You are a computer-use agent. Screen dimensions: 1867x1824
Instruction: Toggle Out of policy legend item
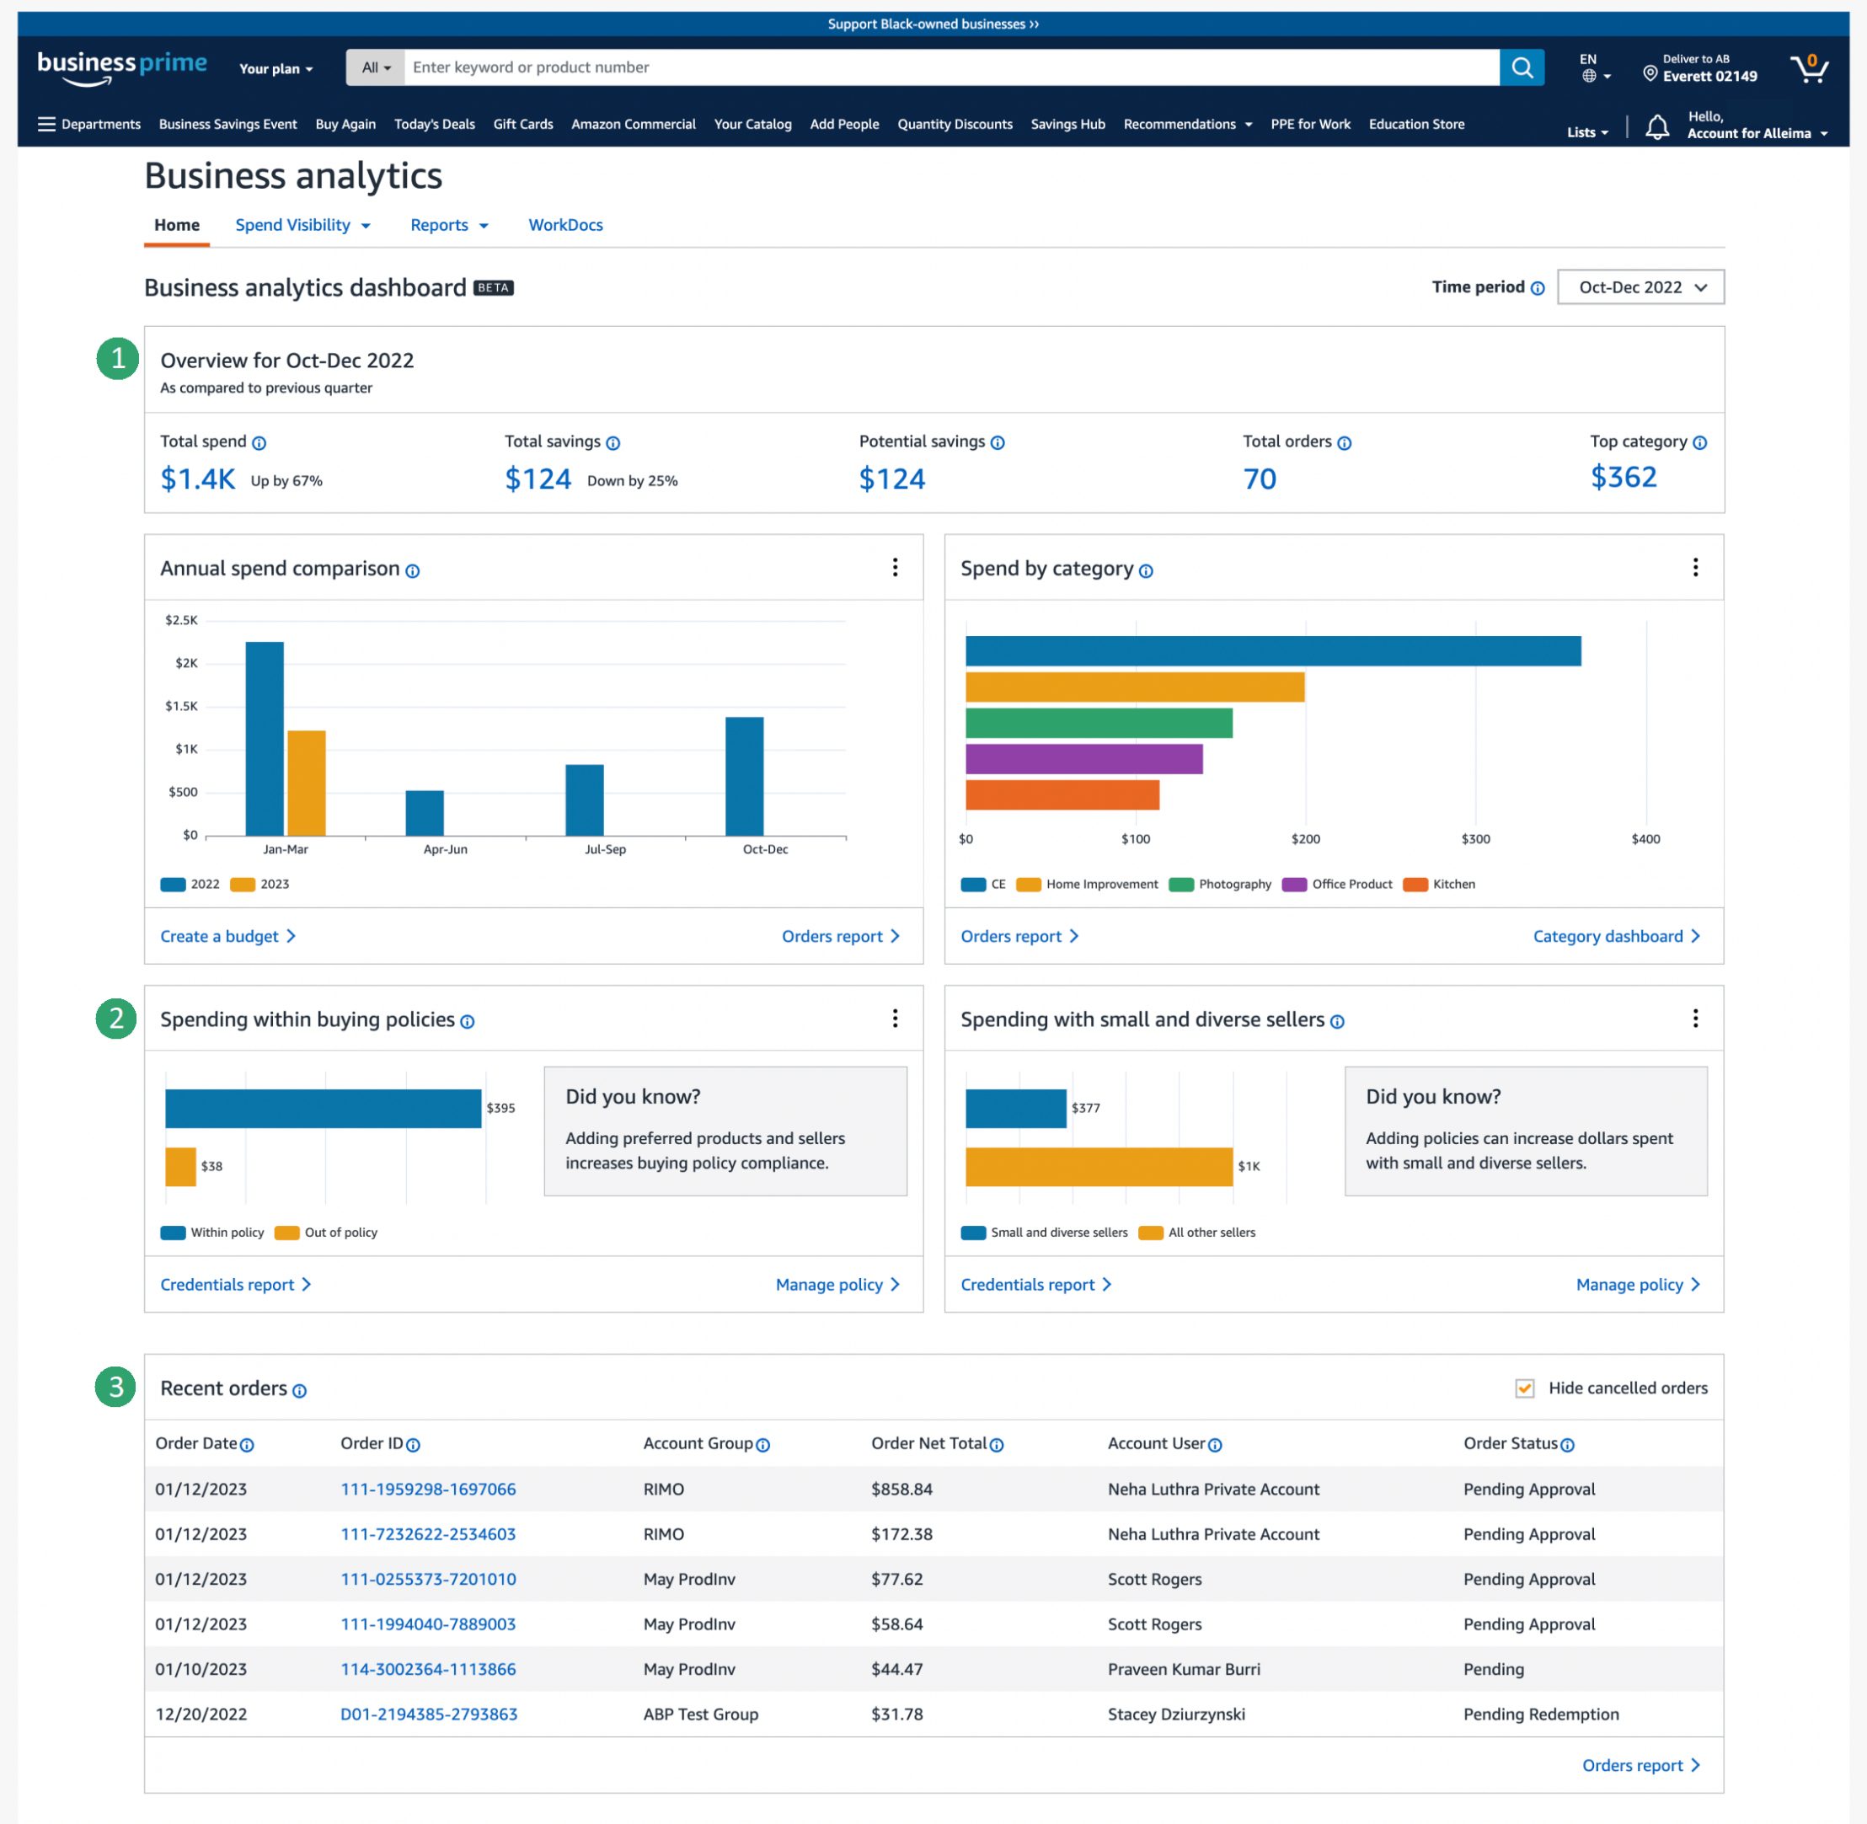pos(326,1233)
